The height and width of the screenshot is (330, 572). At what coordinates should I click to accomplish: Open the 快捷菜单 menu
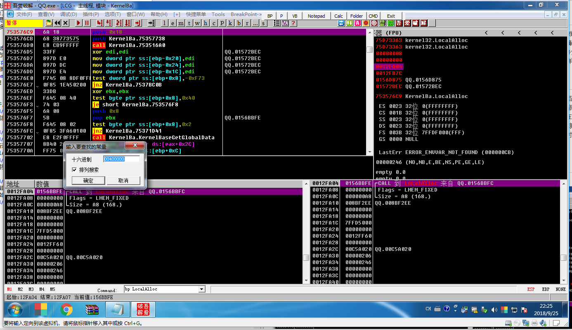196,14
